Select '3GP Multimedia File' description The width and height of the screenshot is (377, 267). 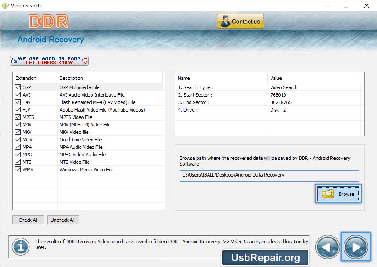pyautogui.click(x=80, y=87)
